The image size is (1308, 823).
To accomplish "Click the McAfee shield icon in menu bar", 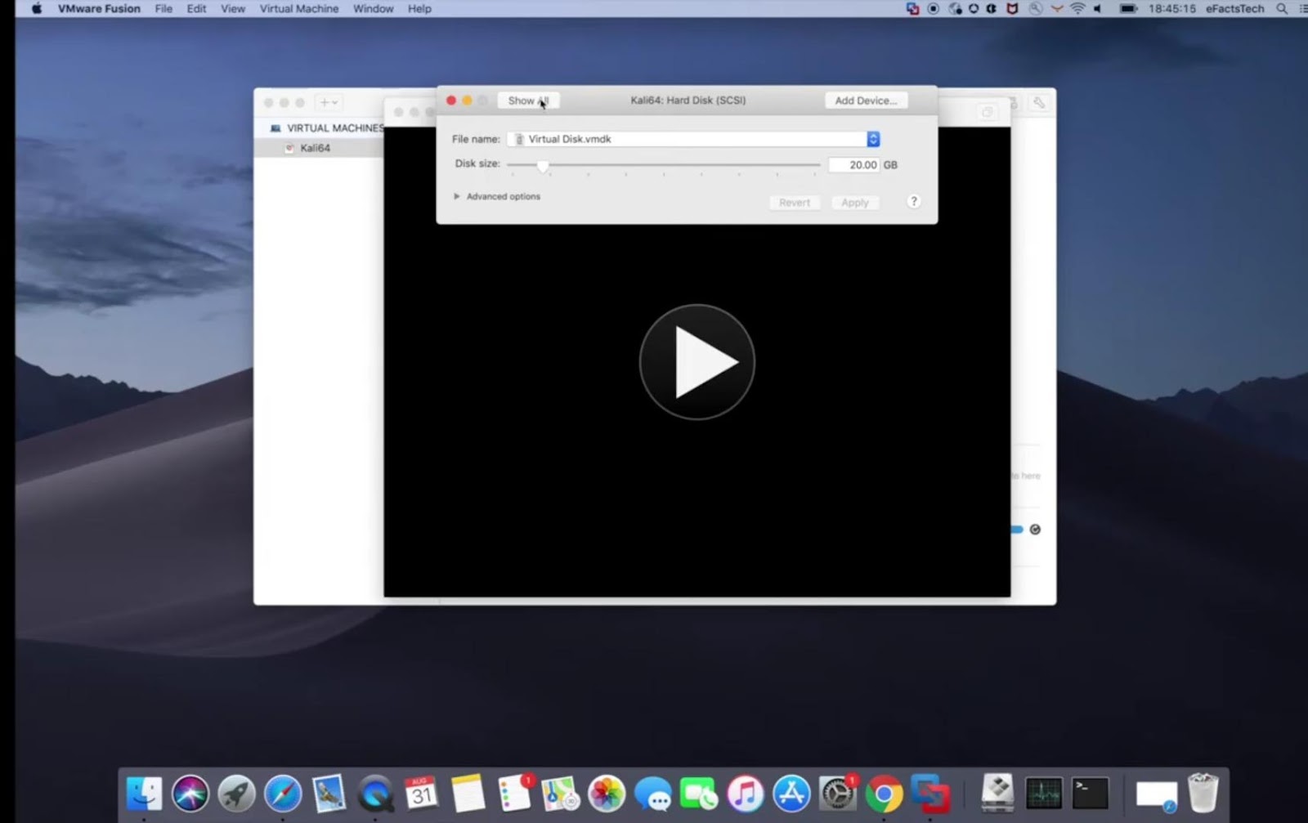I will pyautogui.click(x=1012, y=9).
